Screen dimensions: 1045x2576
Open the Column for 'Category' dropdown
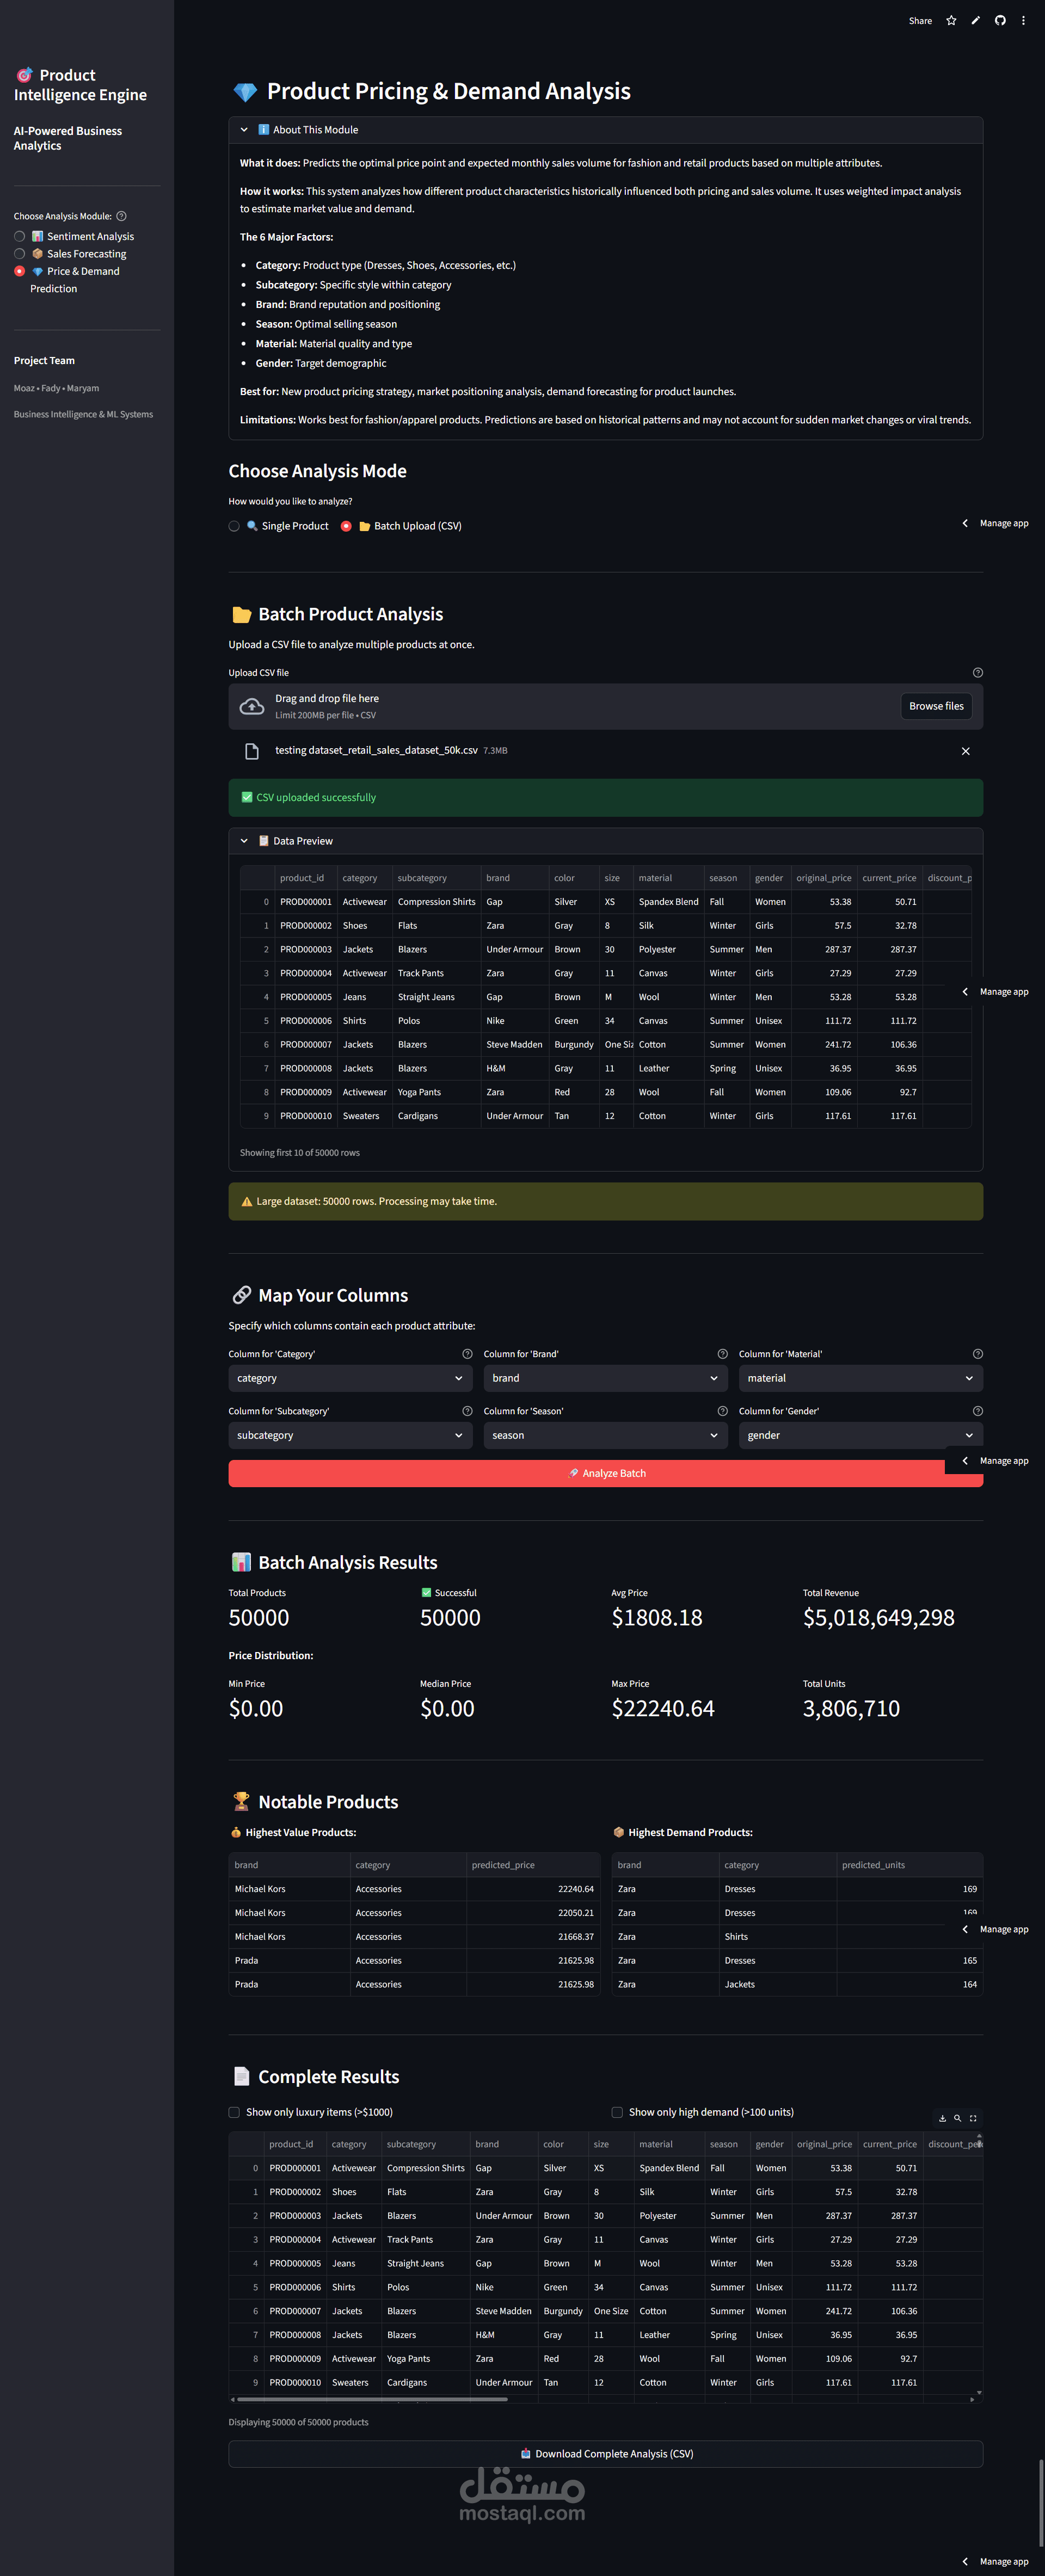[x=350, y=1378]
